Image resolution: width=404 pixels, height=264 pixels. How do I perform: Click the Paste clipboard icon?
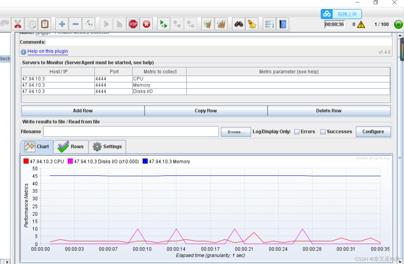click(x=45, y=24)
